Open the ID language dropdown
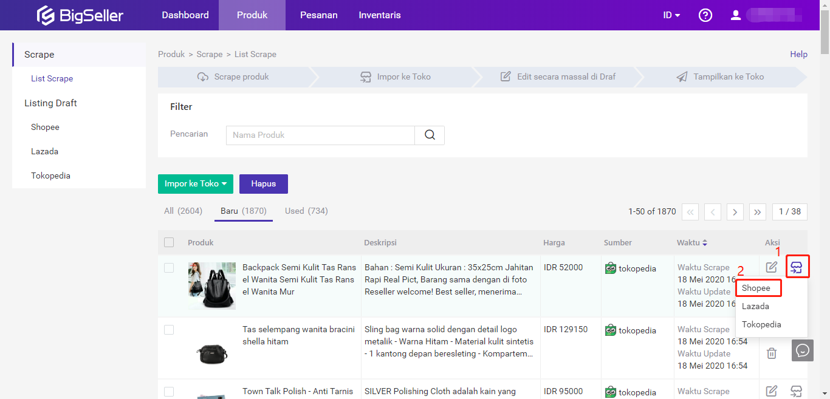 point(671,15)
